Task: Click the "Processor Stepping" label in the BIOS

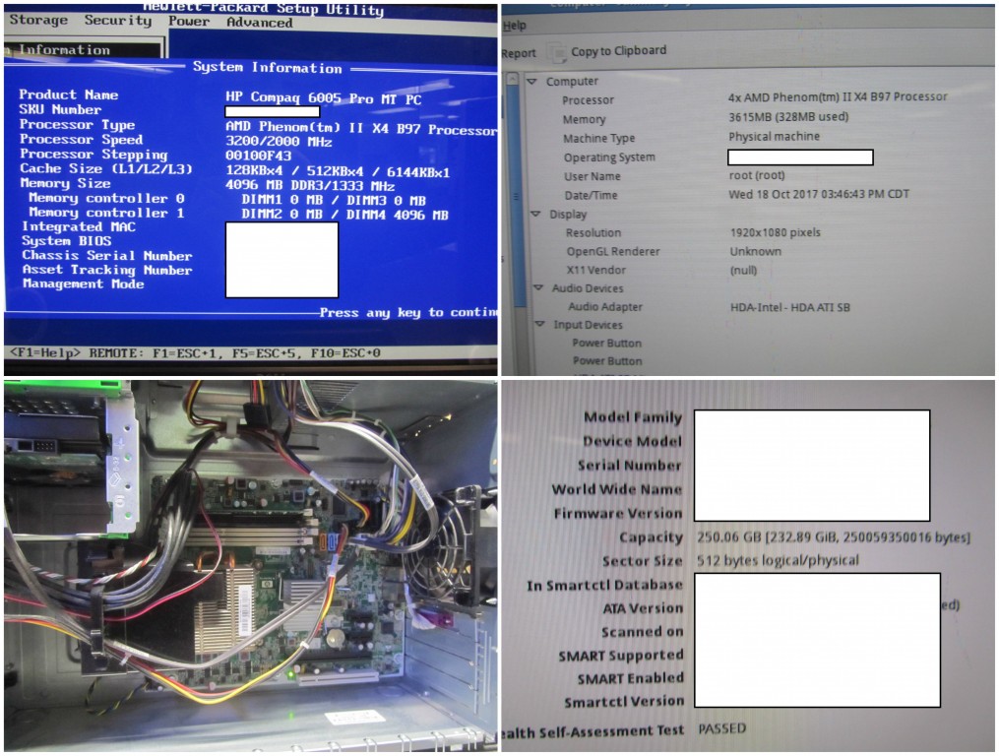Action: coord(94,154)
